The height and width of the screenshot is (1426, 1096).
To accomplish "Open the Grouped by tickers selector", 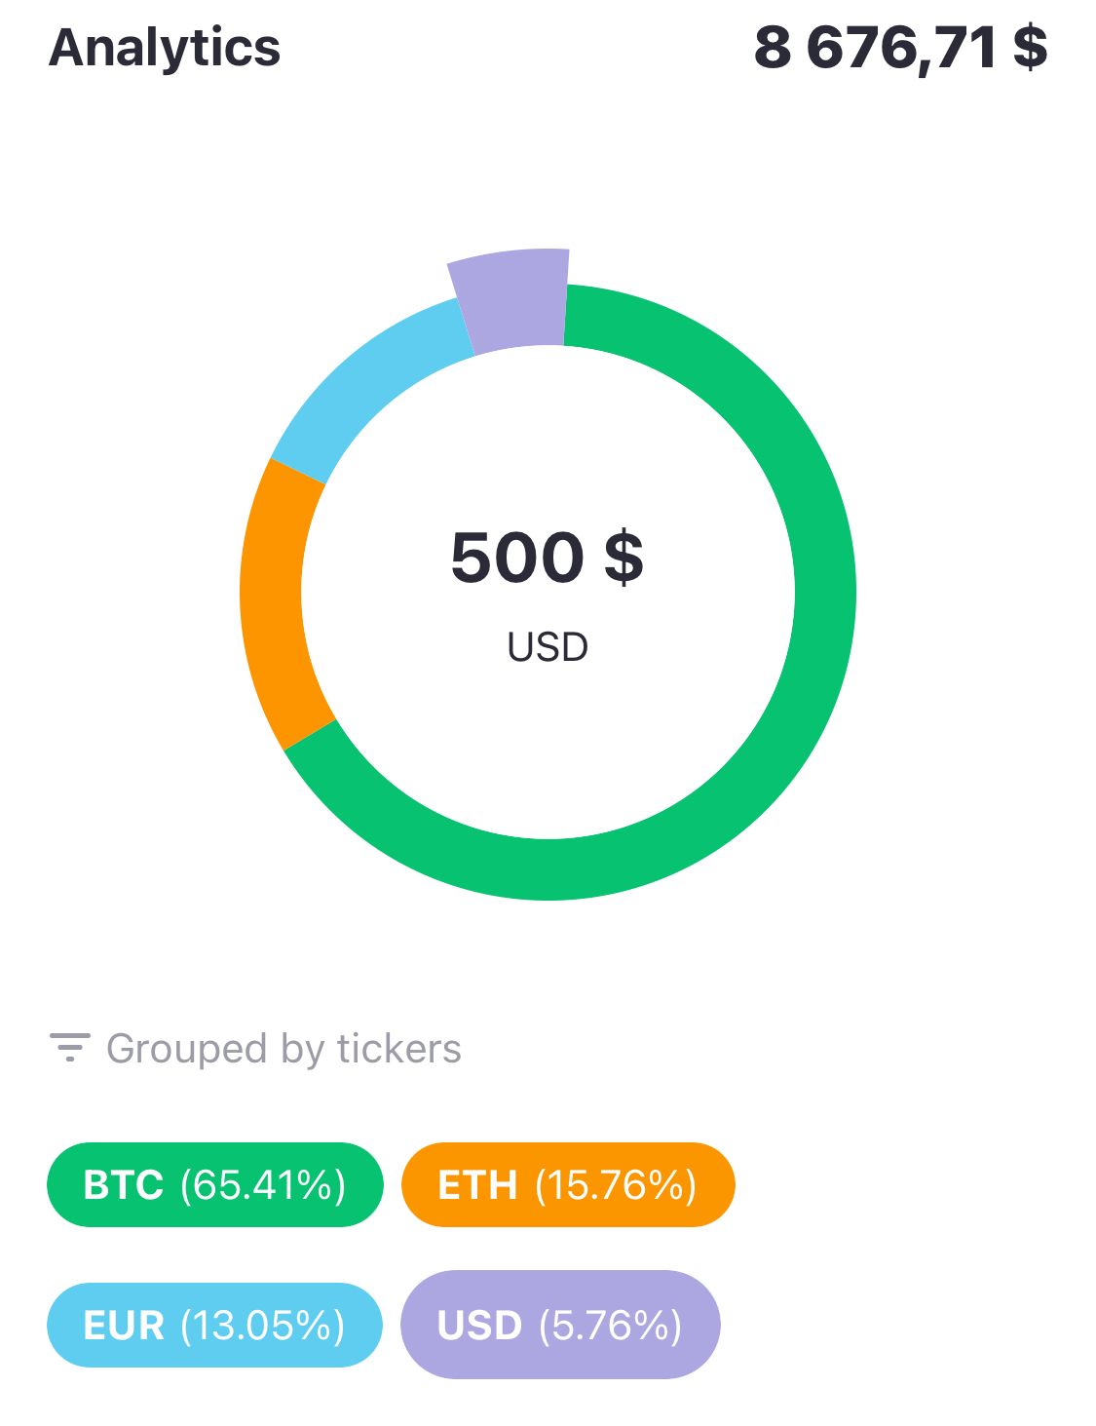I will (x=255, y=1049).
